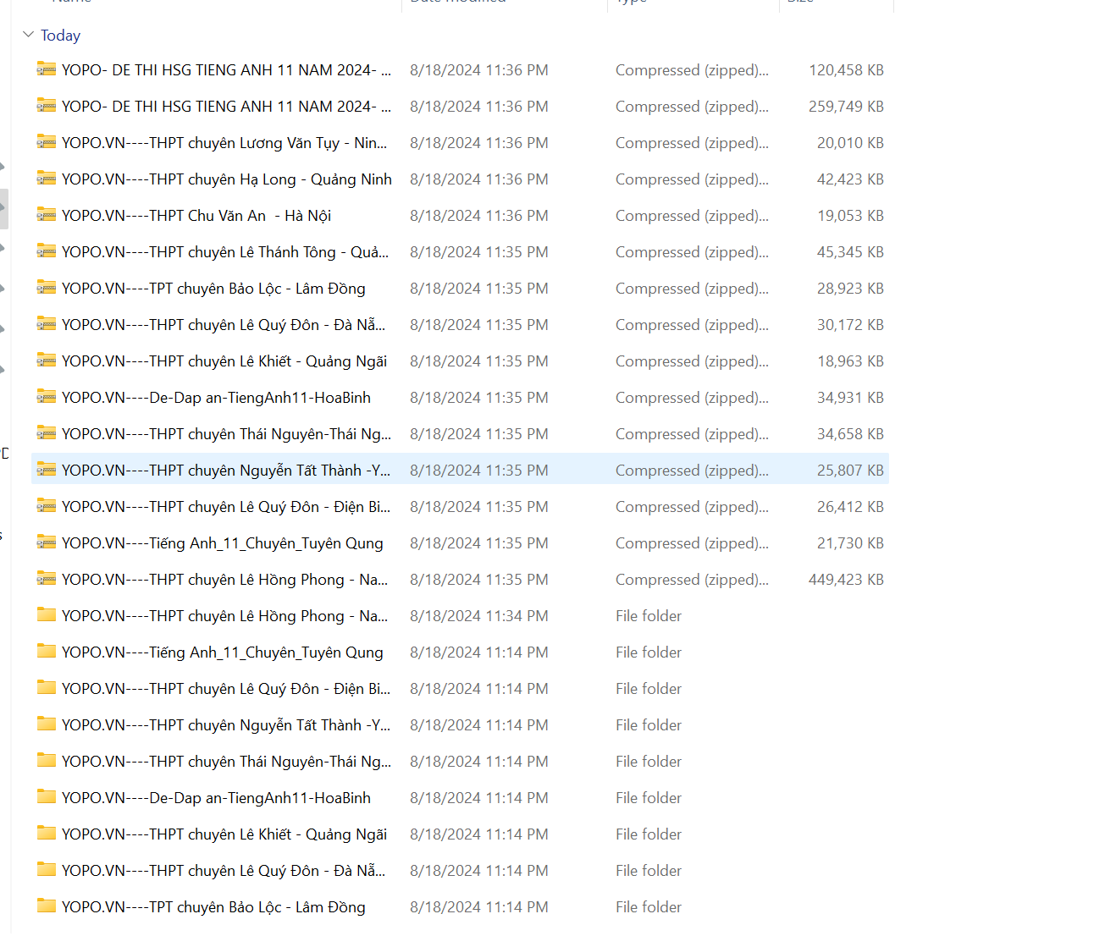Click the size value 28,923 KB
The image size is (1094, 936).
[x=850, y=289]
